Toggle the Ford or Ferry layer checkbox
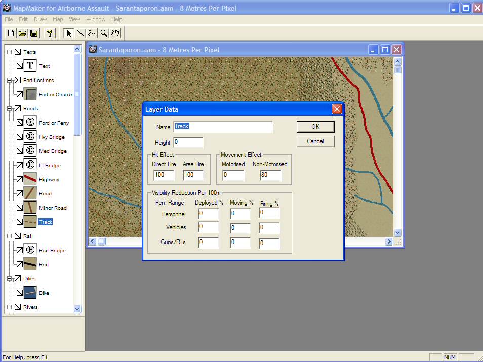Image resolution: width=483 pixels, height=362 pixels. tap(20, 123)
